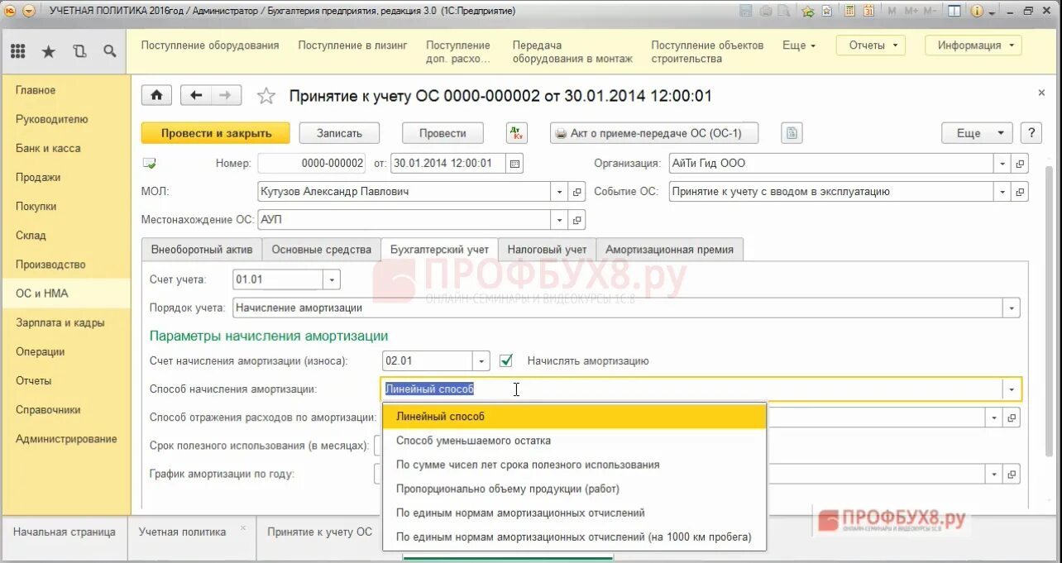Go to home page via house icon
1062x563 pixels.
(x=156, y=95)
